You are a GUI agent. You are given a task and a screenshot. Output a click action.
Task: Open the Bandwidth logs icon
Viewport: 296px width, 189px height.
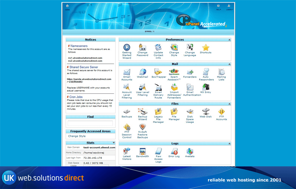(142, 152)
